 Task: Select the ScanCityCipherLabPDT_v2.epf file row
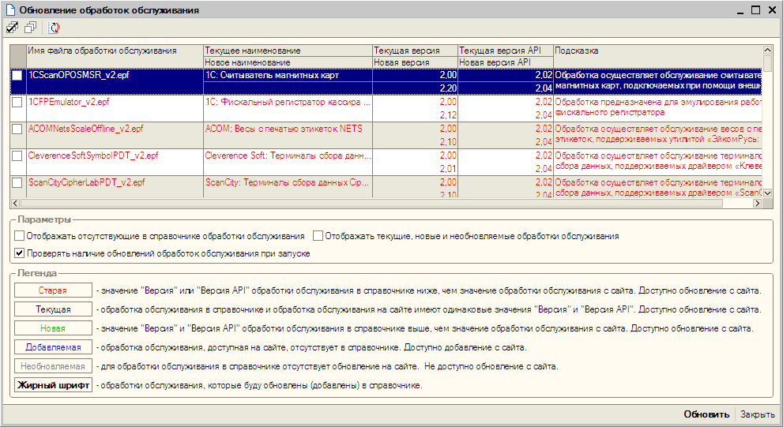point(87,182)
